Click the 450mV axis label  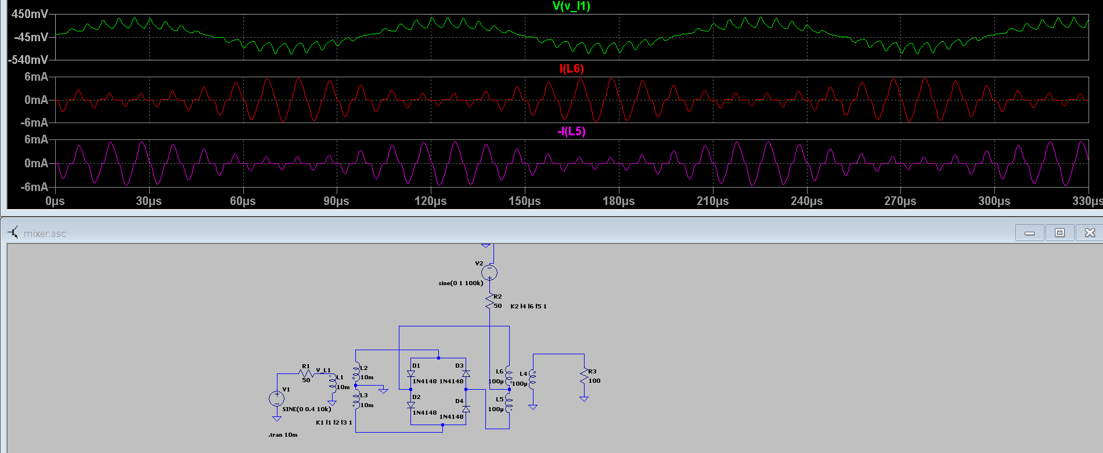pyautogui.click(x=30, y=14)
